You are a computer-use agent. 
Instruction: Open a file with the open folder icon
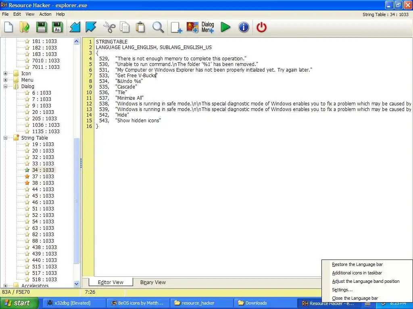coord(25,27)
